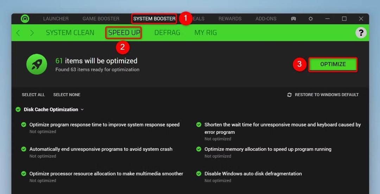
Task: Click the Razer Cortex logo icon
Action: point(25,19)
